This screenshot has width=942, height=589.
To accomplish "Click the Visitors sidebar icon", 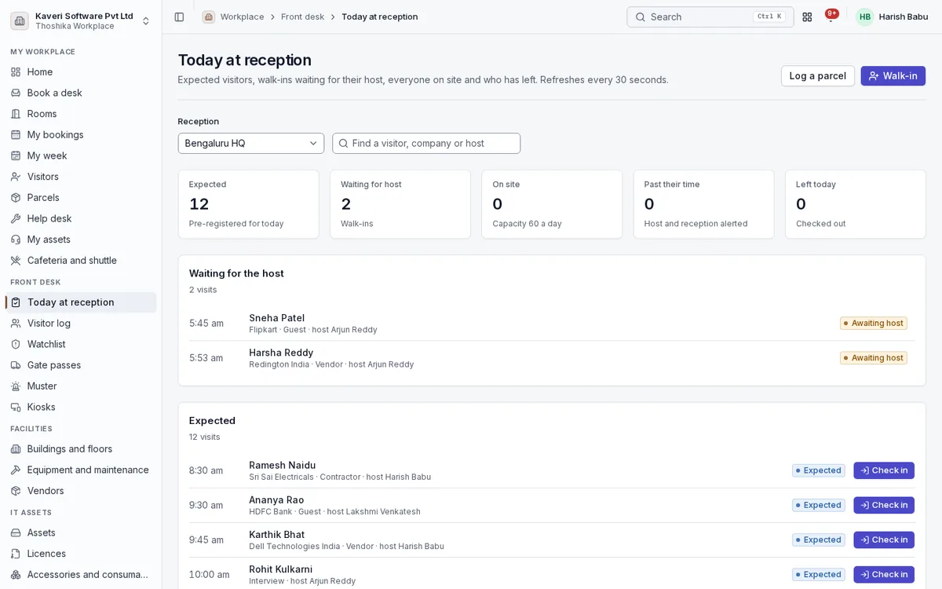I will coord(16,177).
